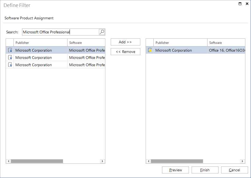Click right list scrollbar right arrow
Viewport: 251px width, 178px height.
coord(242,161)
